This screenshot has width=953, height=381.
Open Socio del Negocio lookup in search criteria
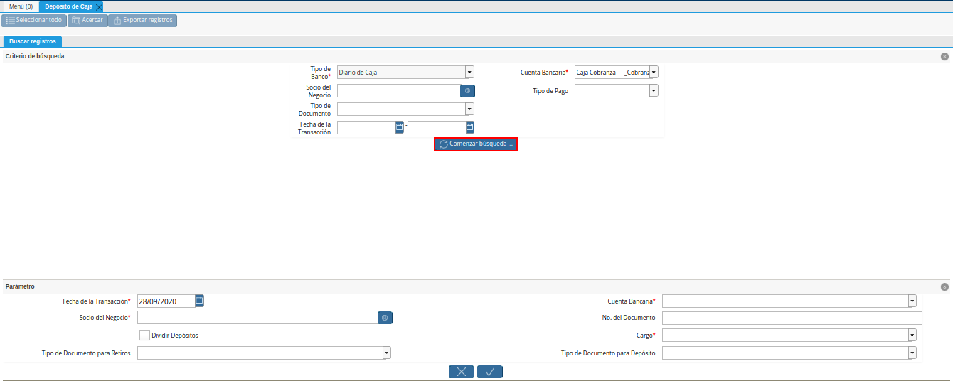pos(467,91)
